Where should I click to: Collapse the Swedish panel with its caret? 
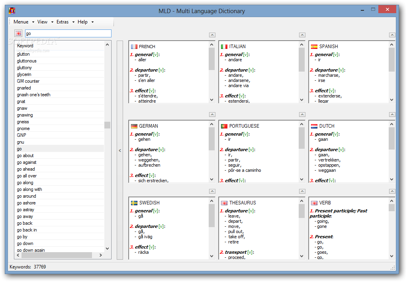coord(212,191)
